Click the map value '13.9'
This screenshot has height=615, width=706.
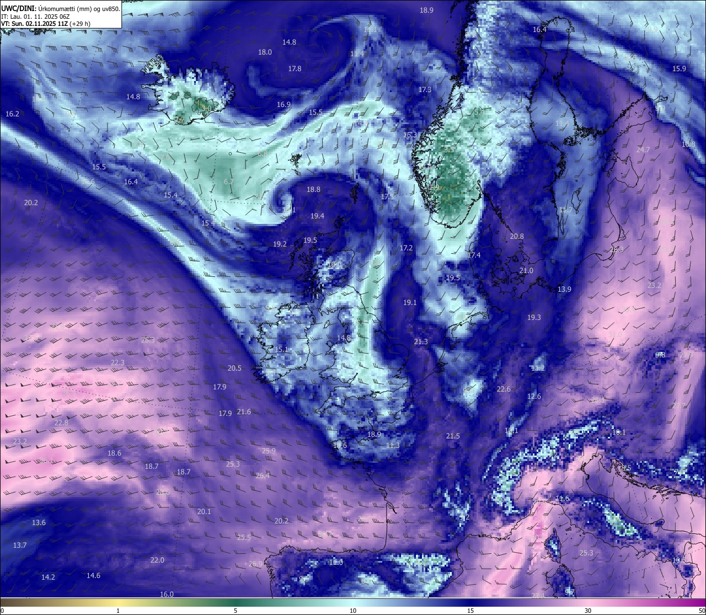[x=564, y=289]
